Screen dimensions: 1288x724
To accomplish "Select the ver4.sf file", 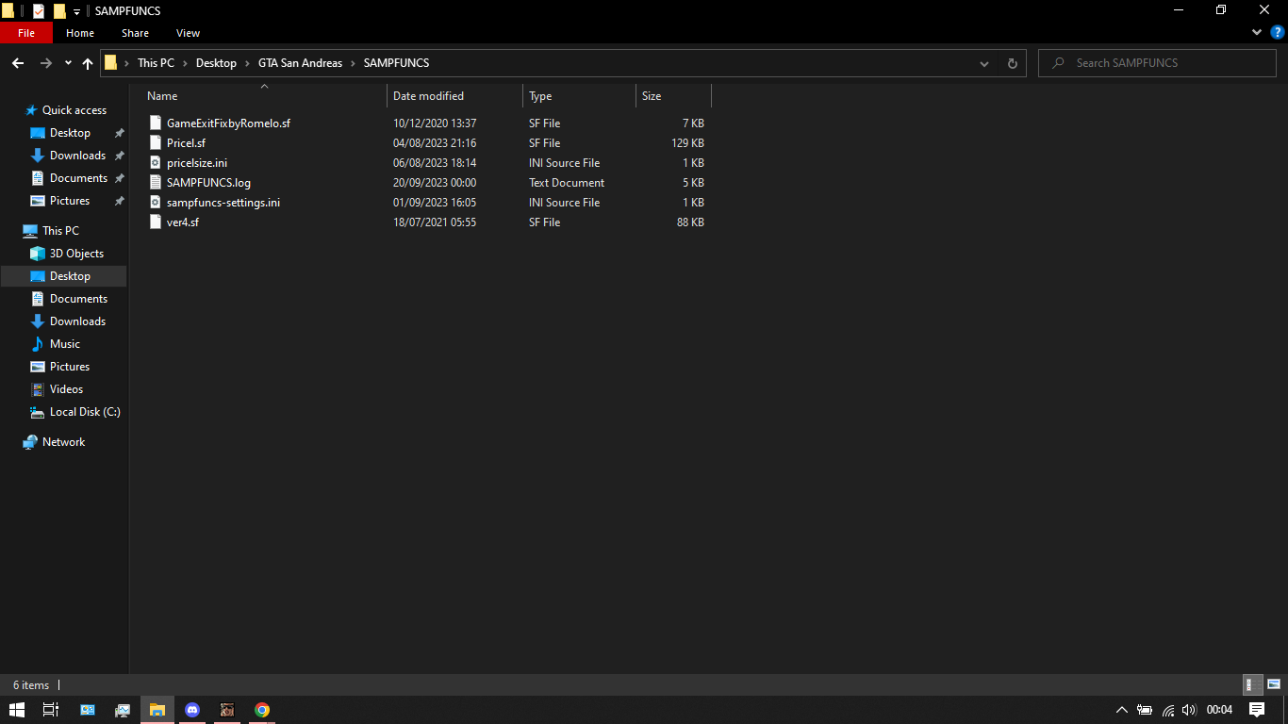I will (183, 222).
